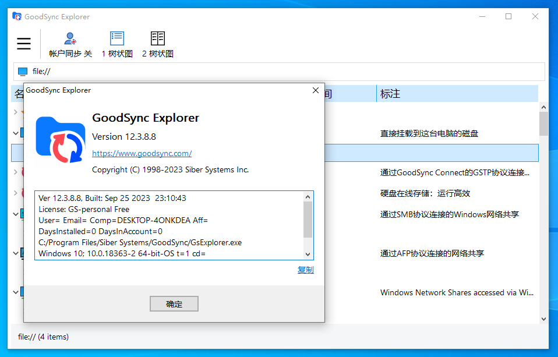Image resolution: width=558 pixels, height=357 pixels.
Task: Click the GoodSync folder logo in dialog
Action: point(60,139)
